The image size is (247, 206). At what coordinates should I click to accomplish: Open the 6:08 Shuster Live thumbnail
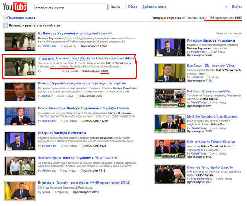click(20, 116)
